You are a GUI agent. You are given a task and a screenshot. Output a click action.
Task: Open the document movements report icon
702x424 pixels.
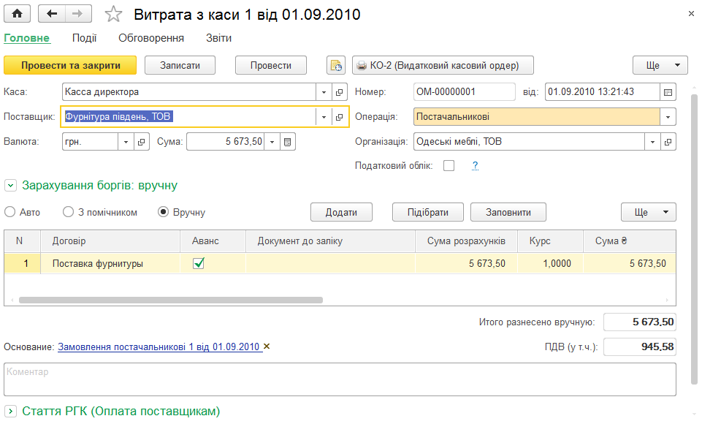pyautogui.click(x=336, y=66)
